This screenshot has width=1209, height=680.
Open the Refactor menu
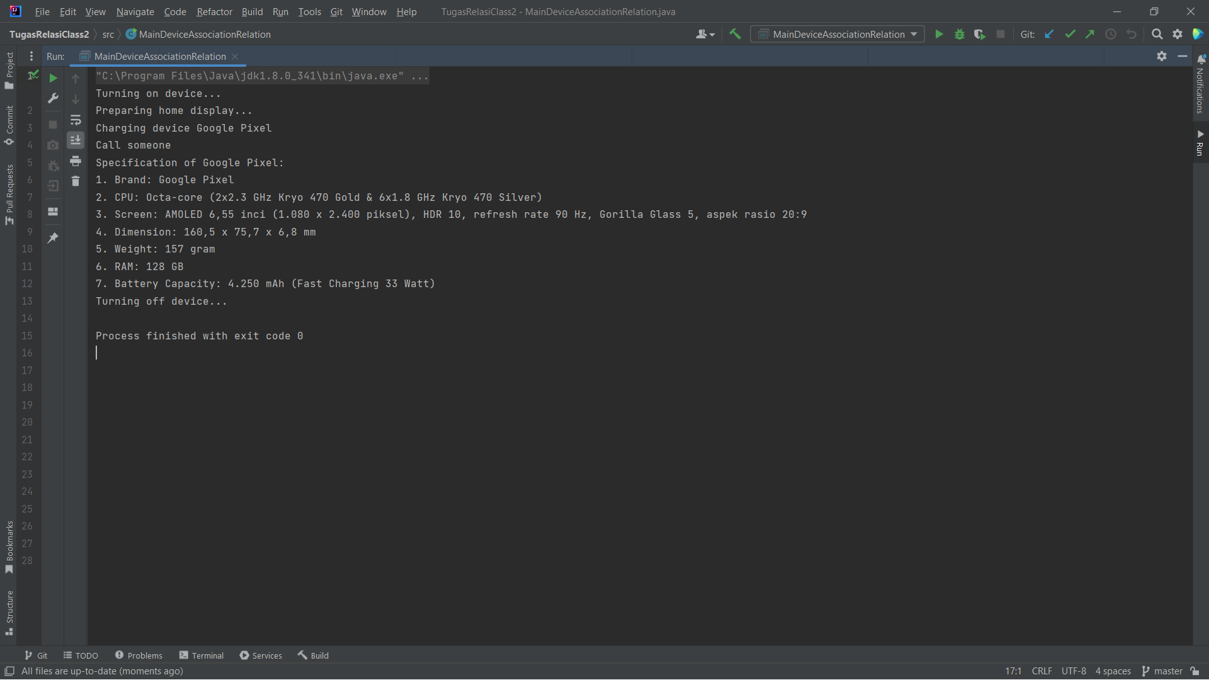(214, 11)
